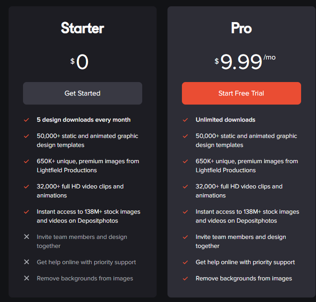Click Starter's checkmark for 32,000+ full HD video
This screenshot has height=302, width=316.
26,187
